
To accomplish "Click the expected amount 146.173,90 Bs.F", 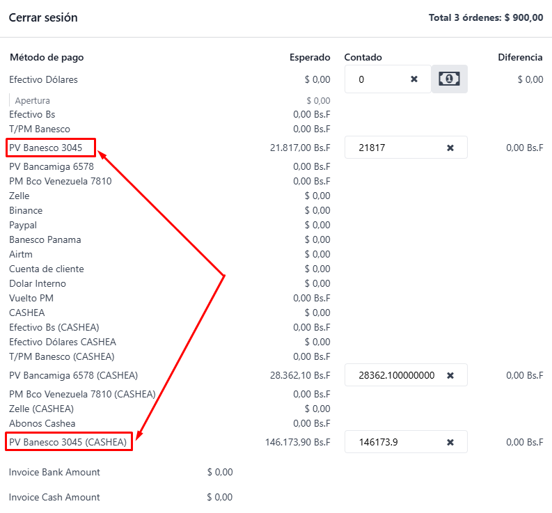I will [297, 442].
